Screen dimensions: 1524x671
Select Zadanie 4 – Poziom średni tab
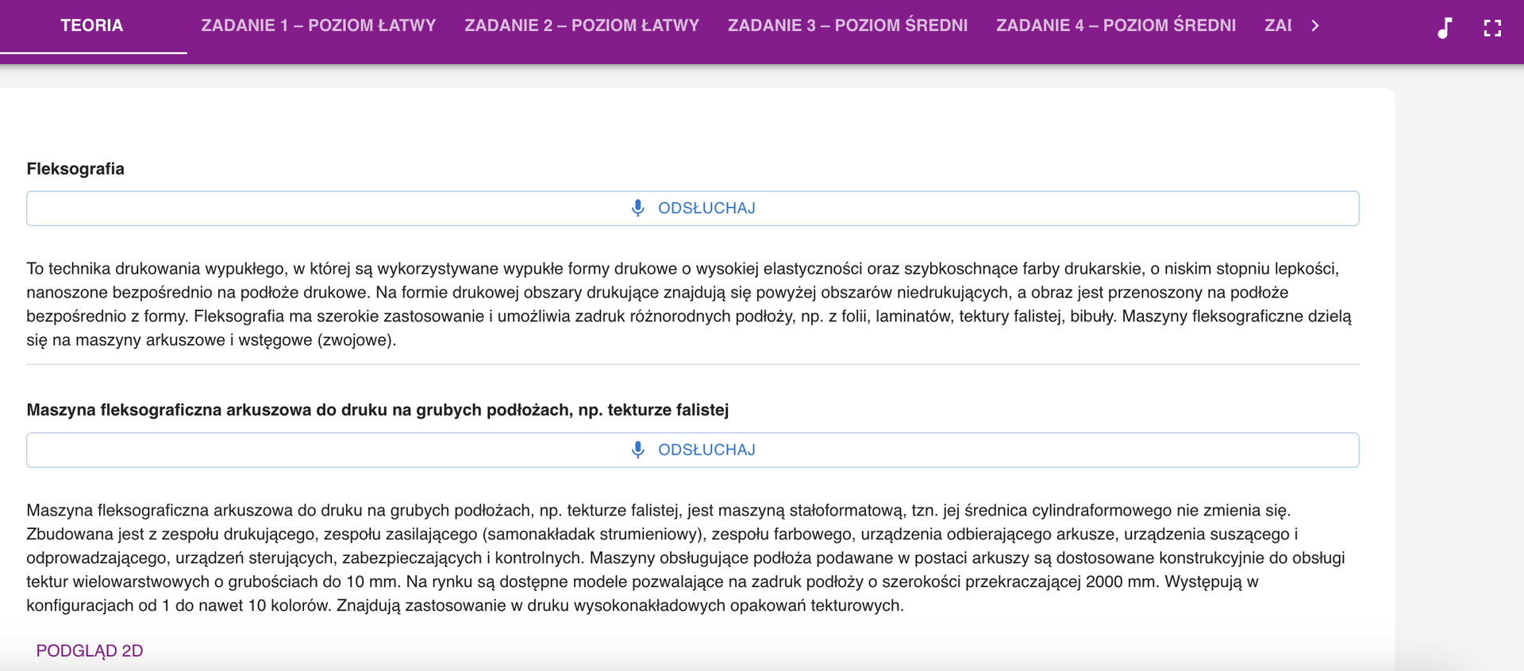click(x=1116, y=25)
